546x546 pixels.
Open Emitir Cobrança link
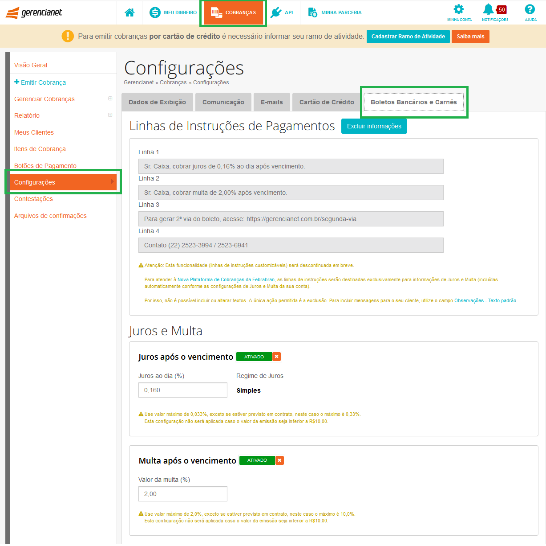click(x=43, y=82)
